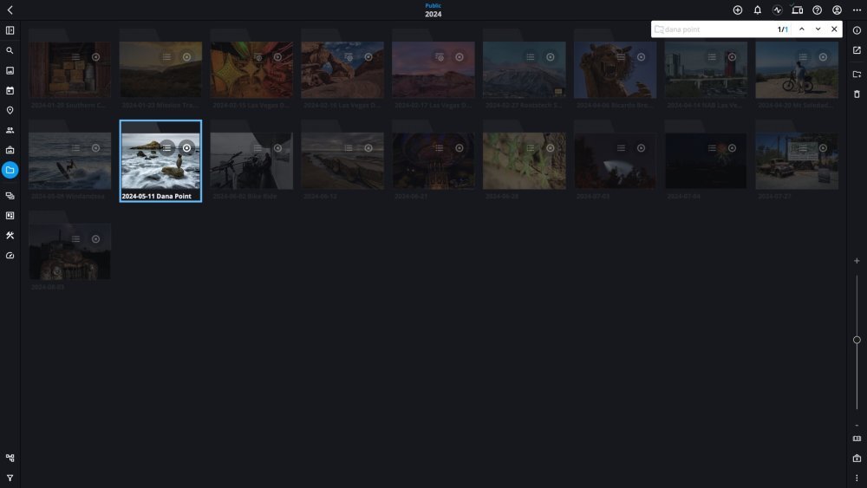Toggle the left sidebar panel
Image resolution: width=867 pixels, height=488 pixels.
pyautogui.click(x=10, y=30)
